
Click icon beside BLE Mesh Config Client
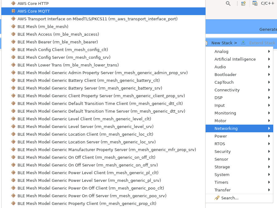pyautogui.click(x=13, y=50)
